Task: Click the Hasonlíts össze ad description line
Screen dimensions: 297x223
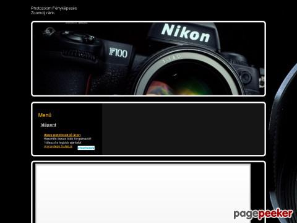Action: (67, 139)
